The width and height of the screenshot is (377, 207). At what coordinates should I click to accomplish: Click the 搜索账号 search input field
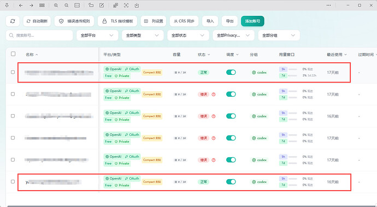(x=39, y=36)
